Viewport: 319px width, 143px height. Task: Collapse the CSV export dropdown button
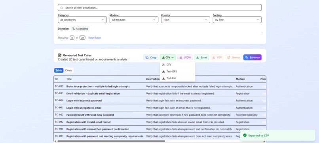[x=168, y=58]
